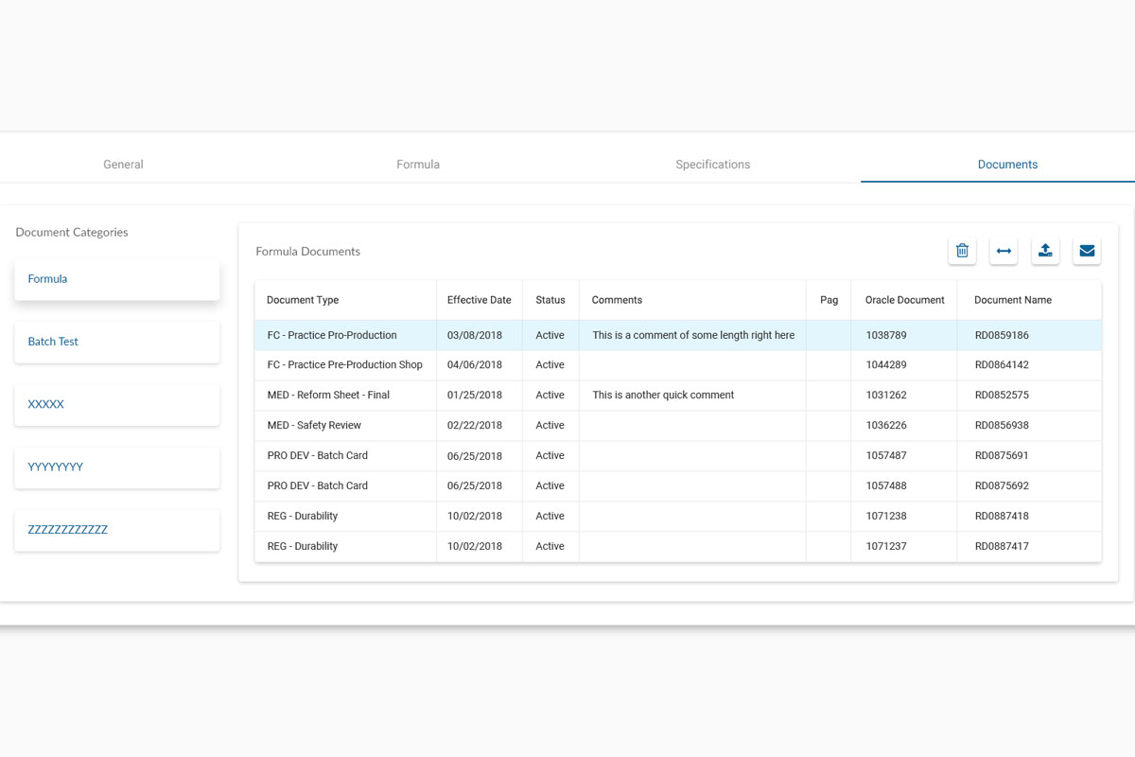Click the Status column header
The image size is (1135, 757).
click(550, 300)
